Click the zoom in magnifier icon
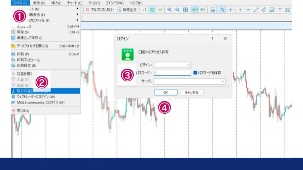The image size is (303, 170). coord(169,9)
